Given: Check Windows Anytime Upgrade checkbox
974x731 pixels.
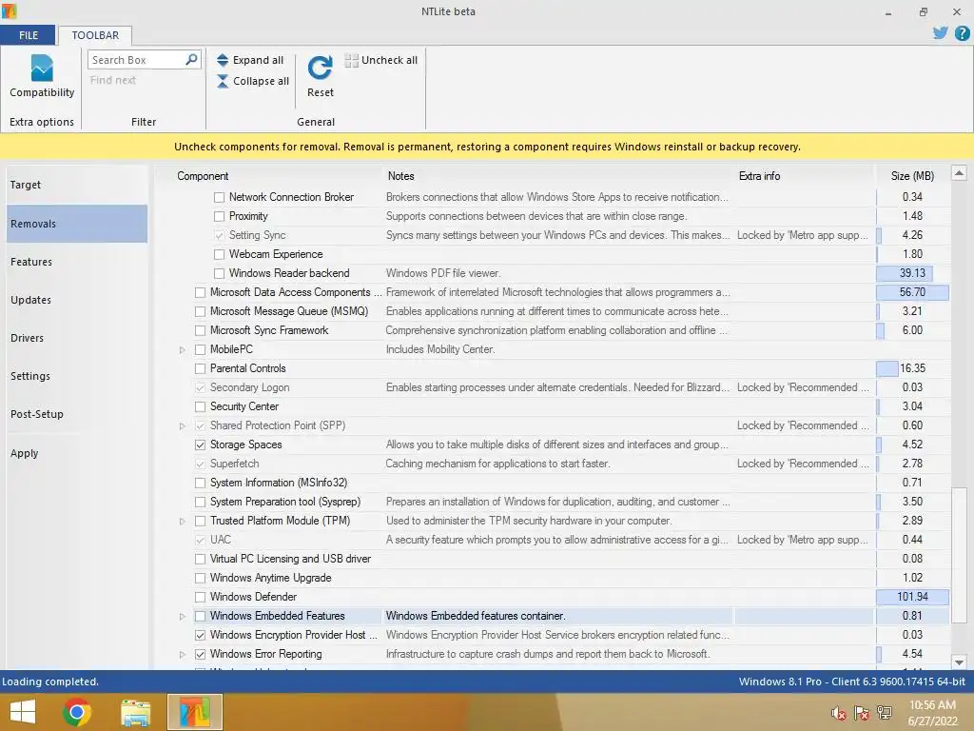Looking at the screenshot, I should (200, 578).
